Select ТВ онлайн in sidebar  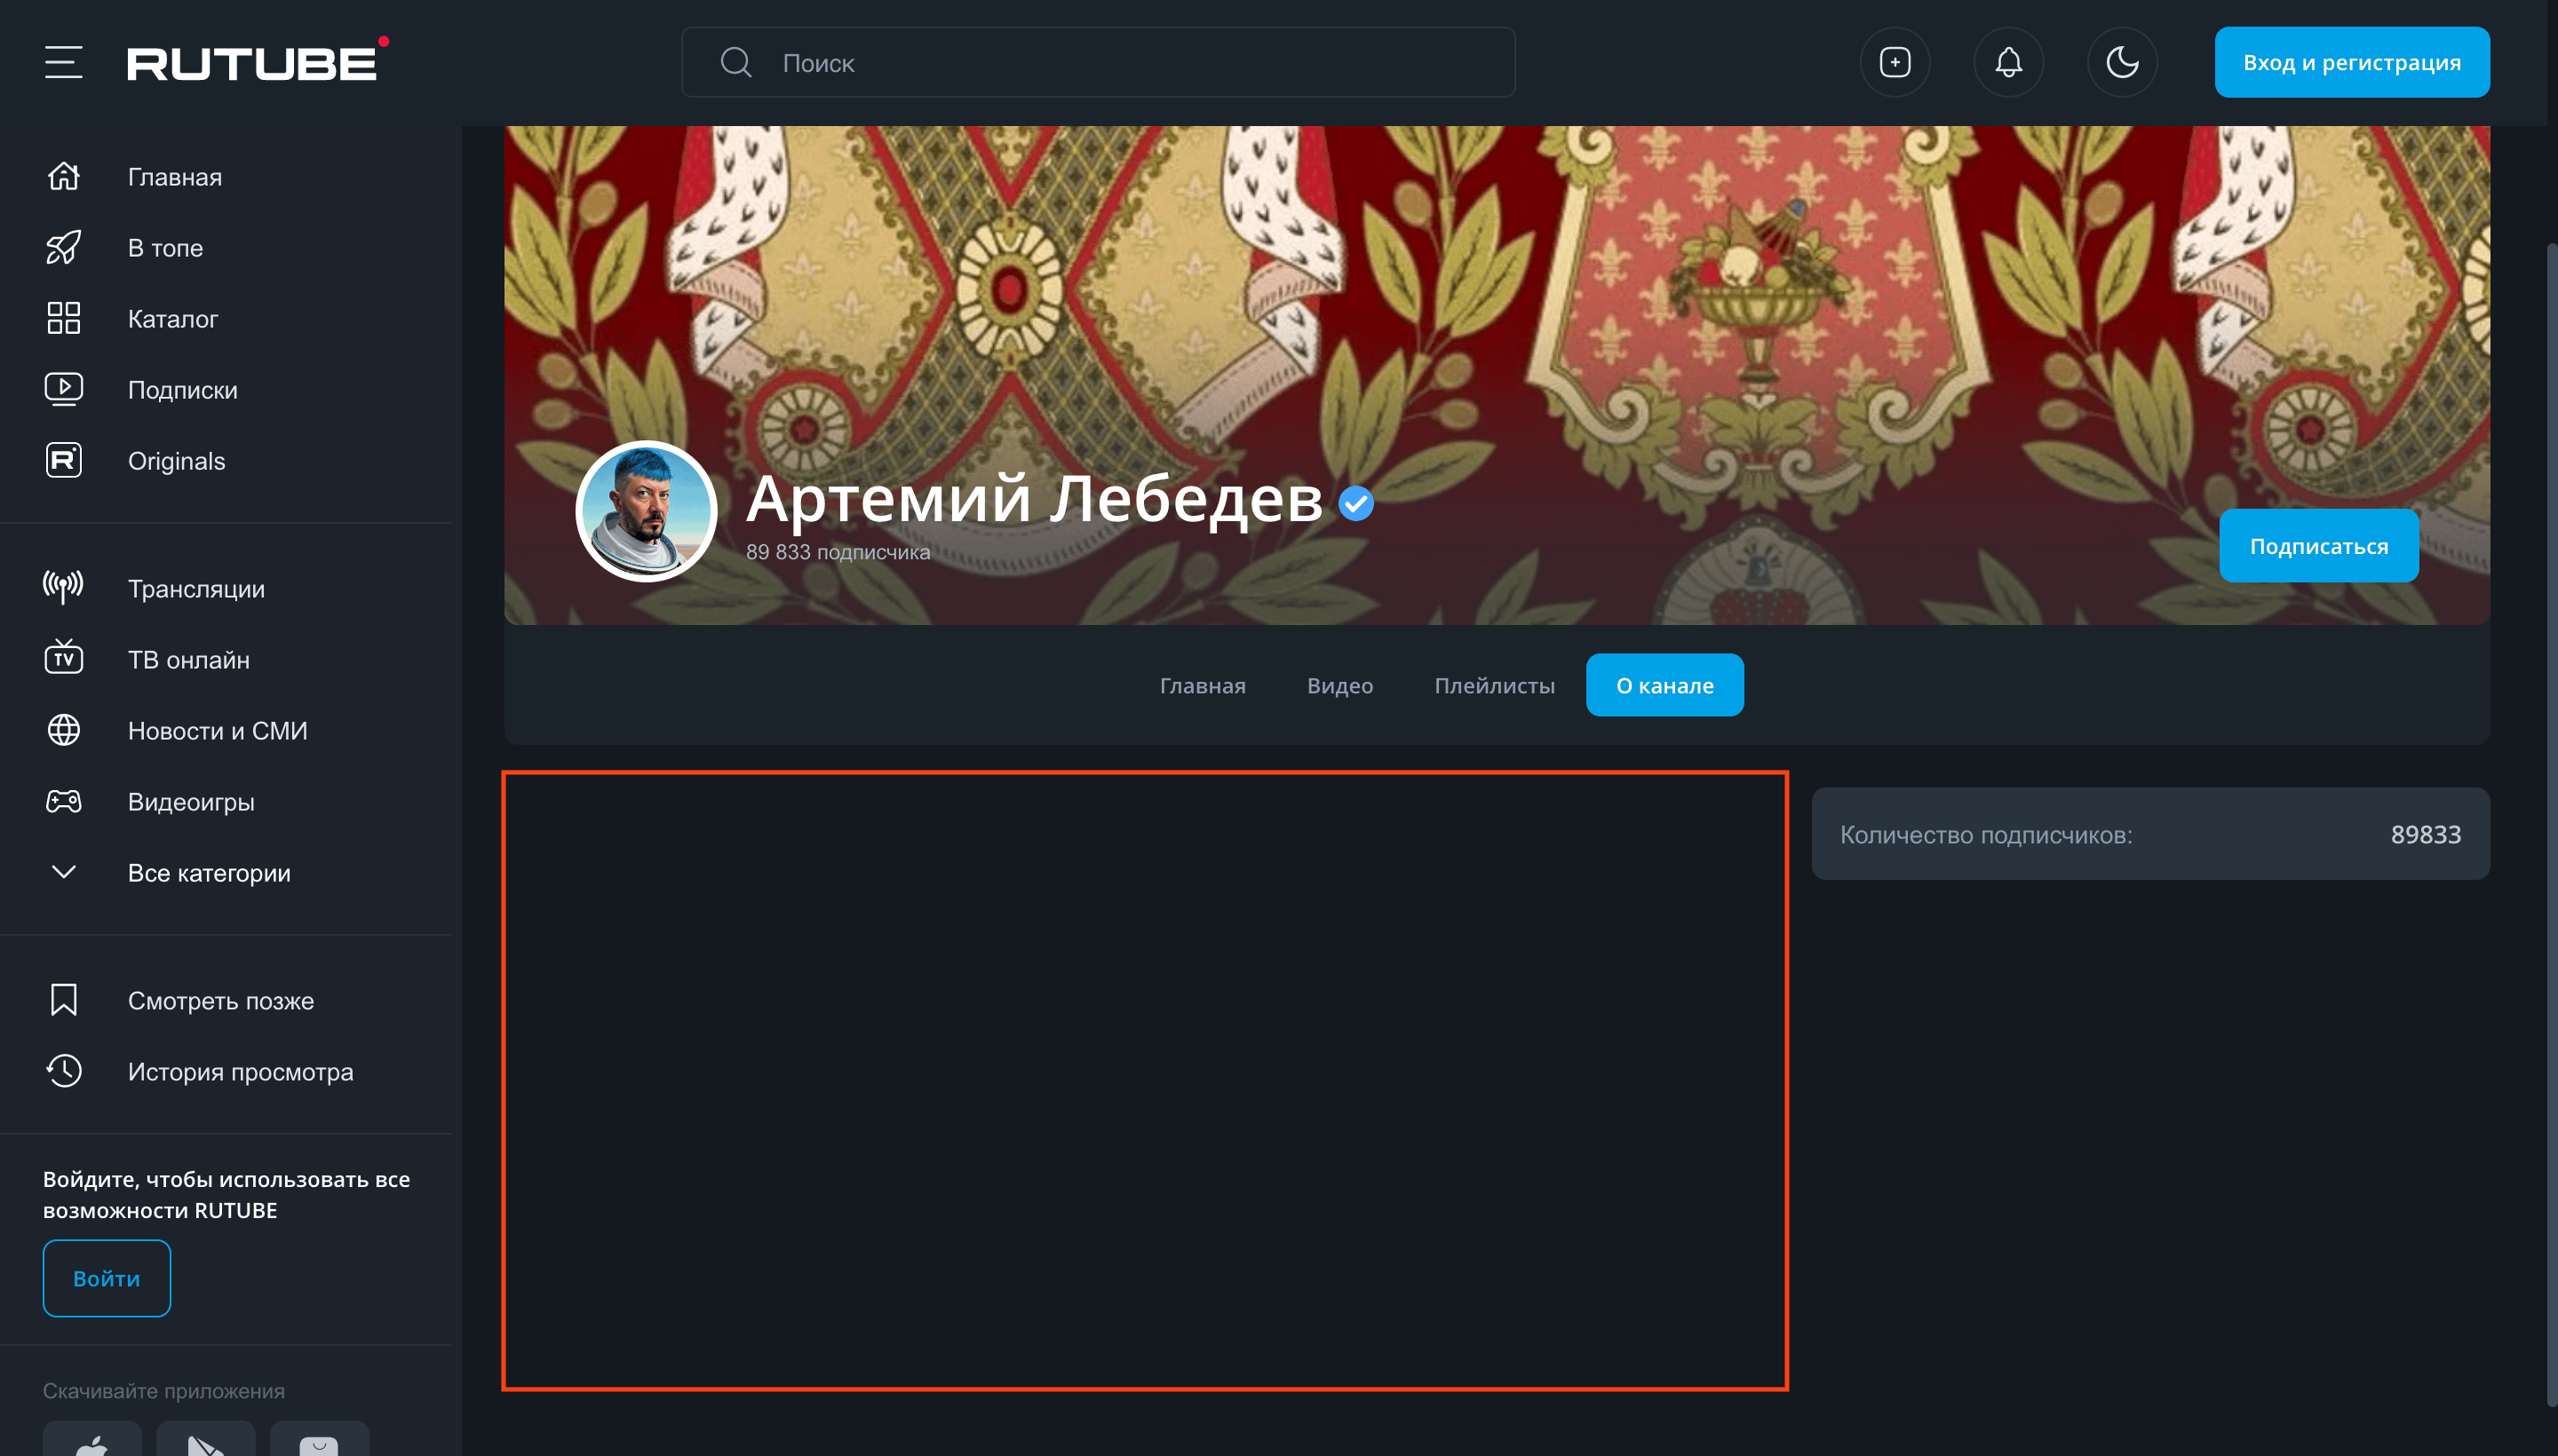coord(189,659)
